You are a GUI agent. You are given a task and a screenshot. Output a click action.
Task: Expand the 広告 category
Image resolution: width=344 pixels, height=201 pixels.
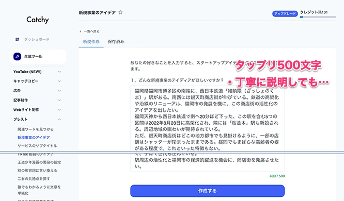pyautogui.click(x=59, y=91)
